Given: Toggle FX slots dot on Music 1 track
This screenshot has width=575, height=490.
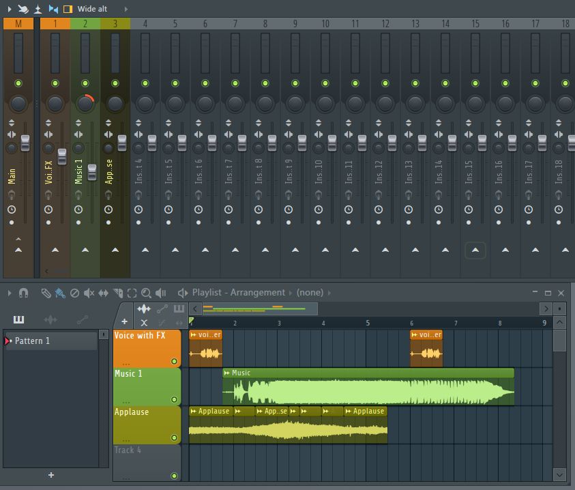Looking at the screenshot, I should point(78,222).
